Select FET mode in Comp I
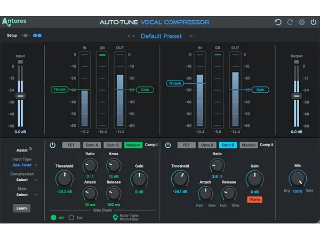 [71, 145]
